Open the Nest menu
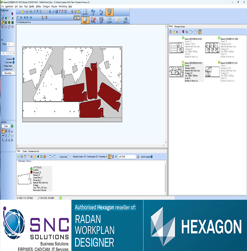Viewport: 247px width, 251px height. 26,6
